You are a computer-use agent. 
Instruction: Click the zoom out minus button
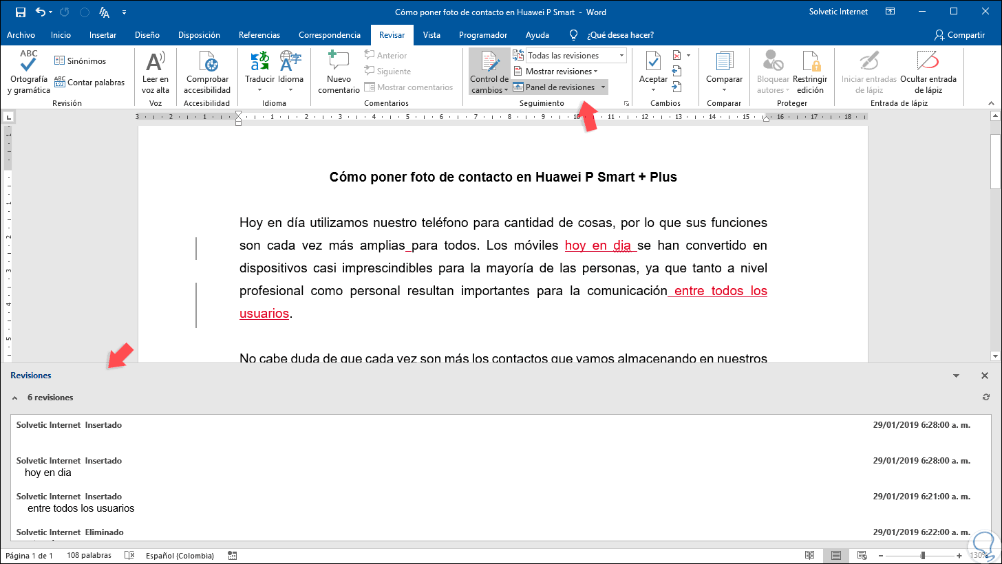point(882,556)
